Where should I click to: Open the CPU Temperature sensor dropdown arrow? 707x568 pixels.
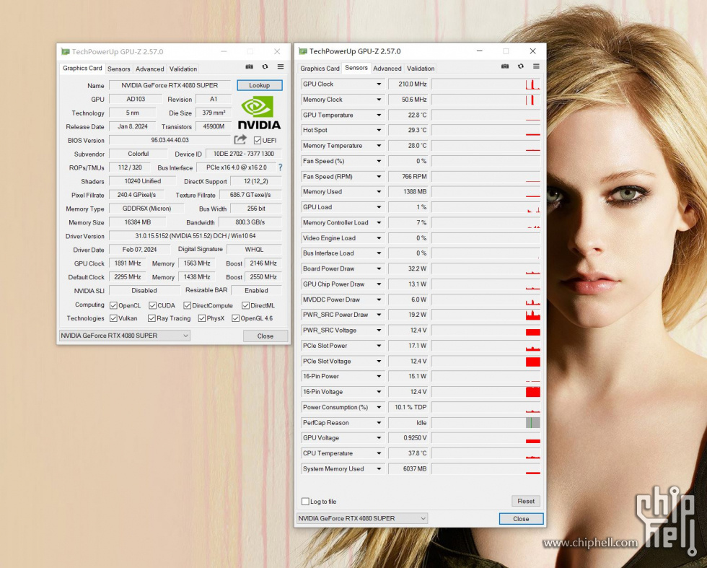coord(379,453)
